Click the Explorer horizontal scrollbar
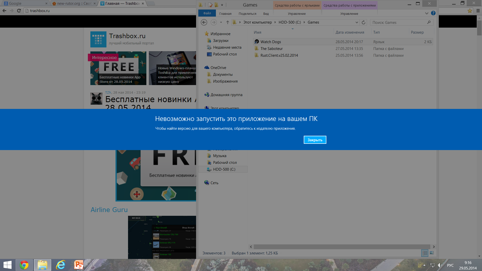Image resolution: width=482 pixels, height=271 pixels. (342, 247)
